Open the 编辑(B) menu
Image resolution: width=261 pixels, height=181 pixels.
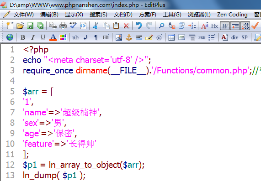click(49, 15)
